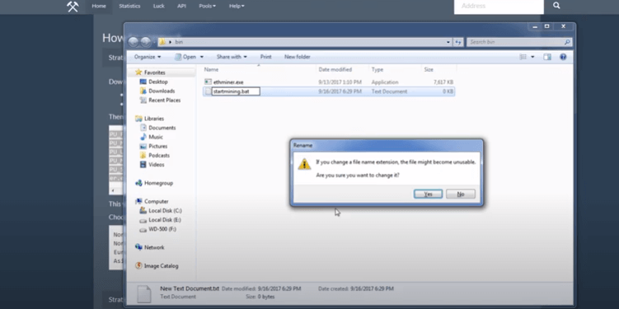Click the bin folder icon in address bar
The width and height of the screenshot is (619, 309).
click(x=162, y=42)
